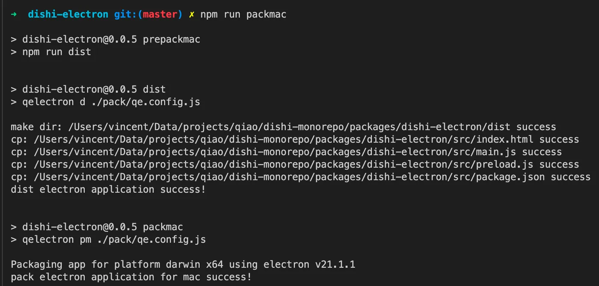Image resolution: width=599 pixels, height=286 pixels.
Task: Click the dishi-electron@0.0.5 packmac script line
Action: click(x=103, y=227)
